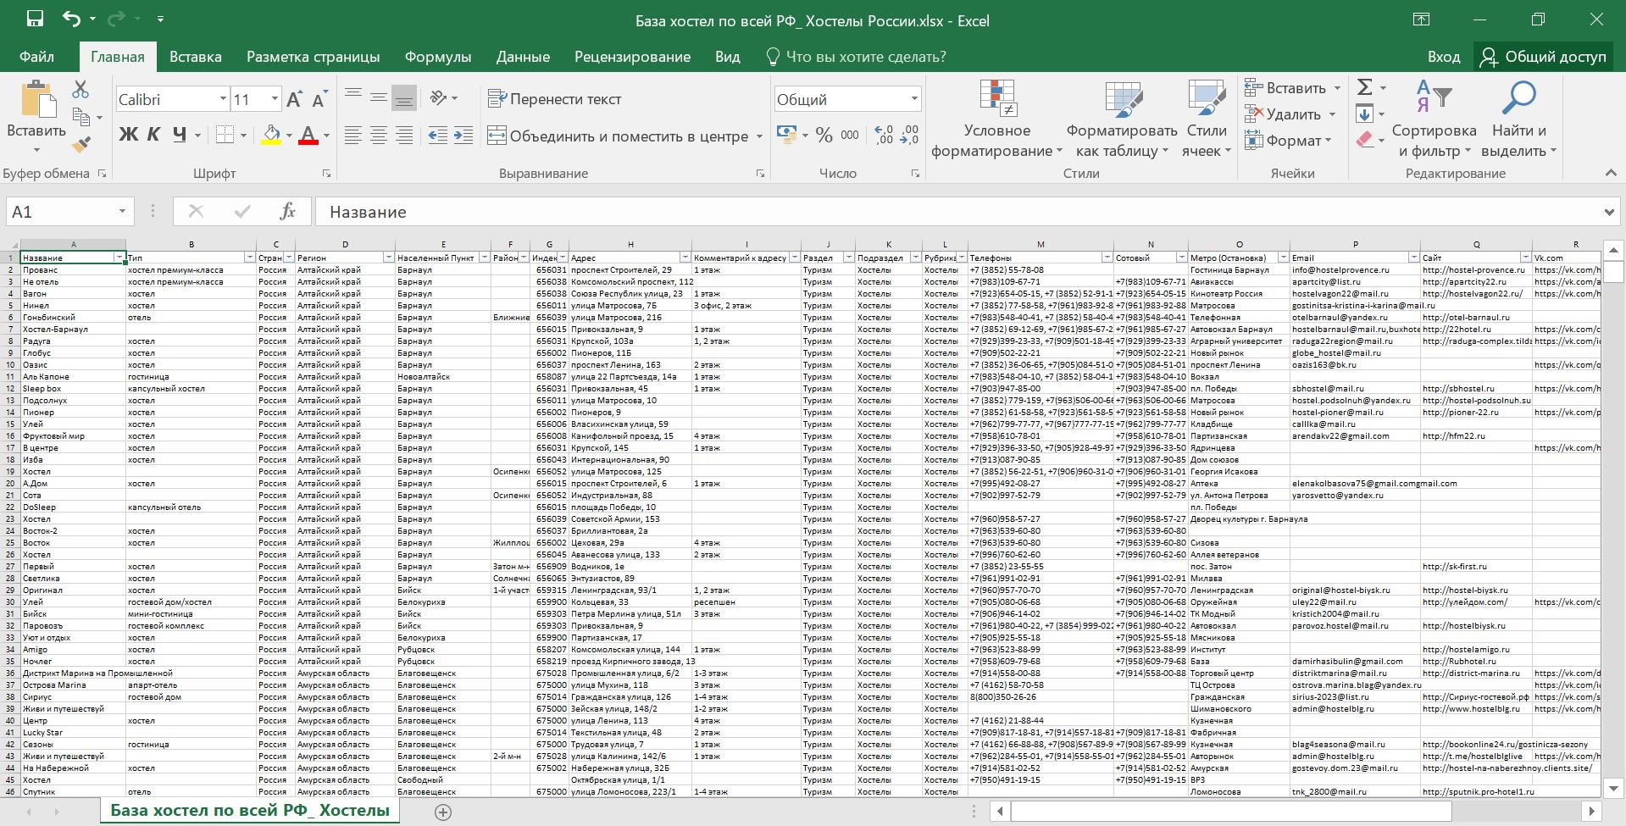This screenshot has width=1626, height=826.
Task: Toggle Italic formatting button
Action: click(153, 135)
